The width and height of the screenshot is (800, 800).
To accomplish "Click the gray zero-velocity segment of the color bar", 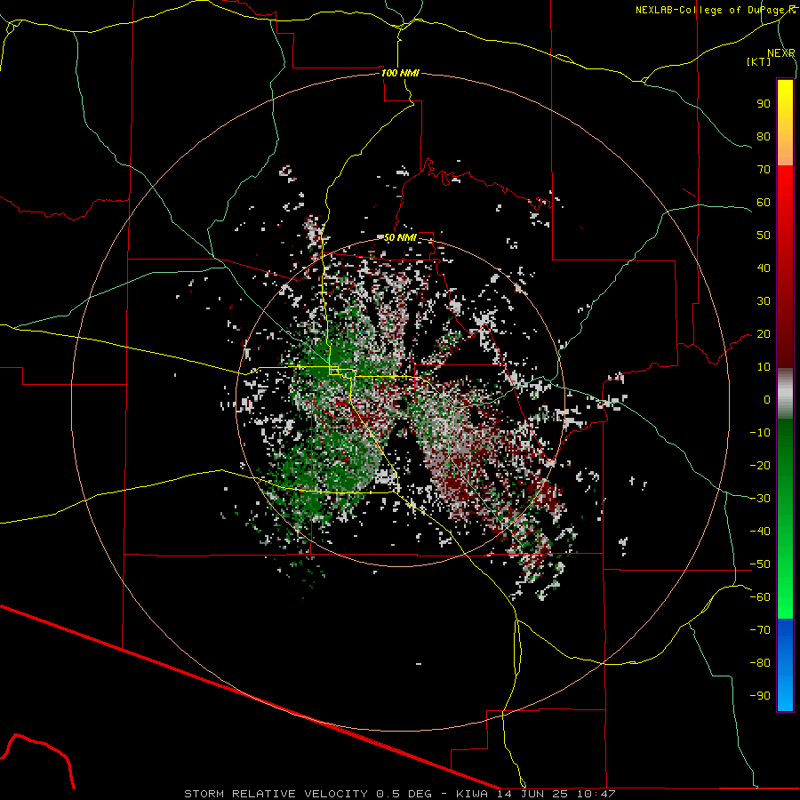I will (x=785, y=394).
